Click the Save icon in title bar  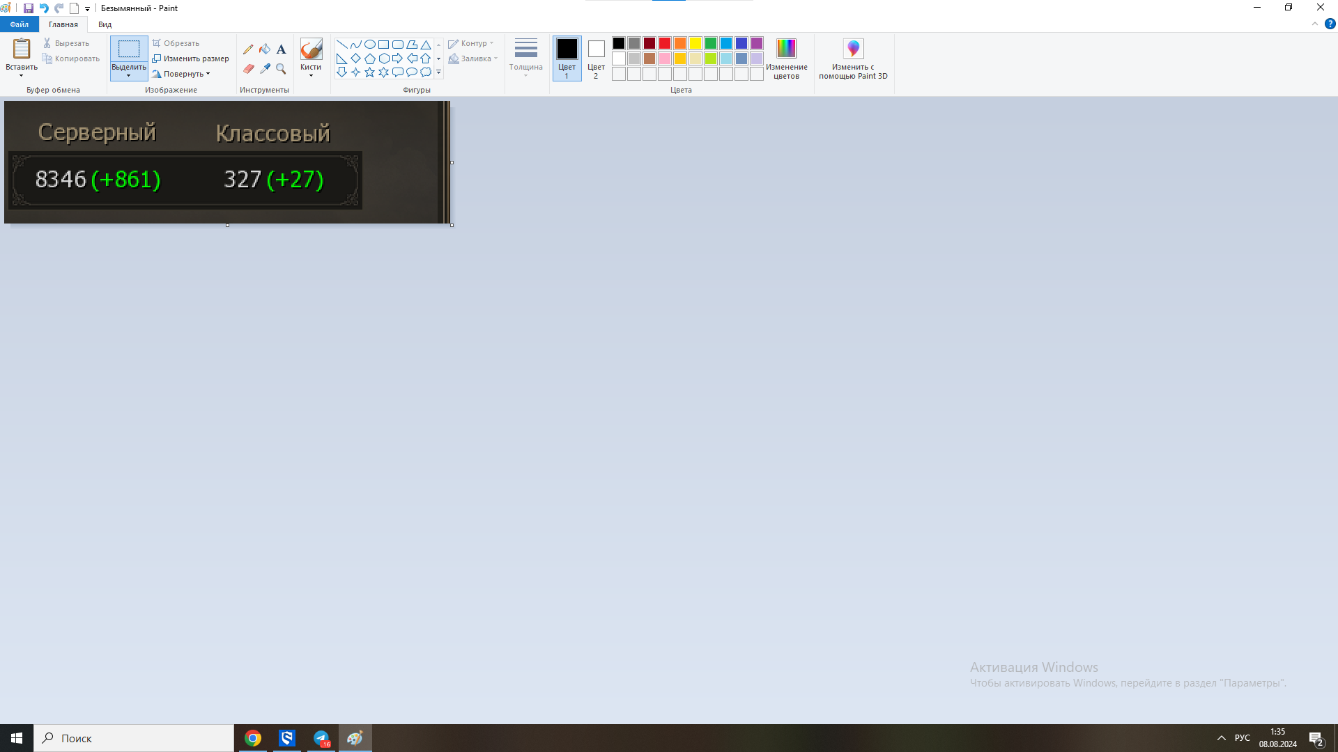[x=29, y=8]
